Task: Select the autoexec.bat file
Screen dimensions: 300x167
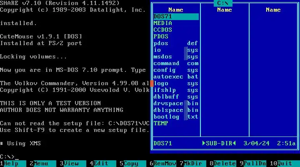Action: pyautogui.click(x=176, y=77)
